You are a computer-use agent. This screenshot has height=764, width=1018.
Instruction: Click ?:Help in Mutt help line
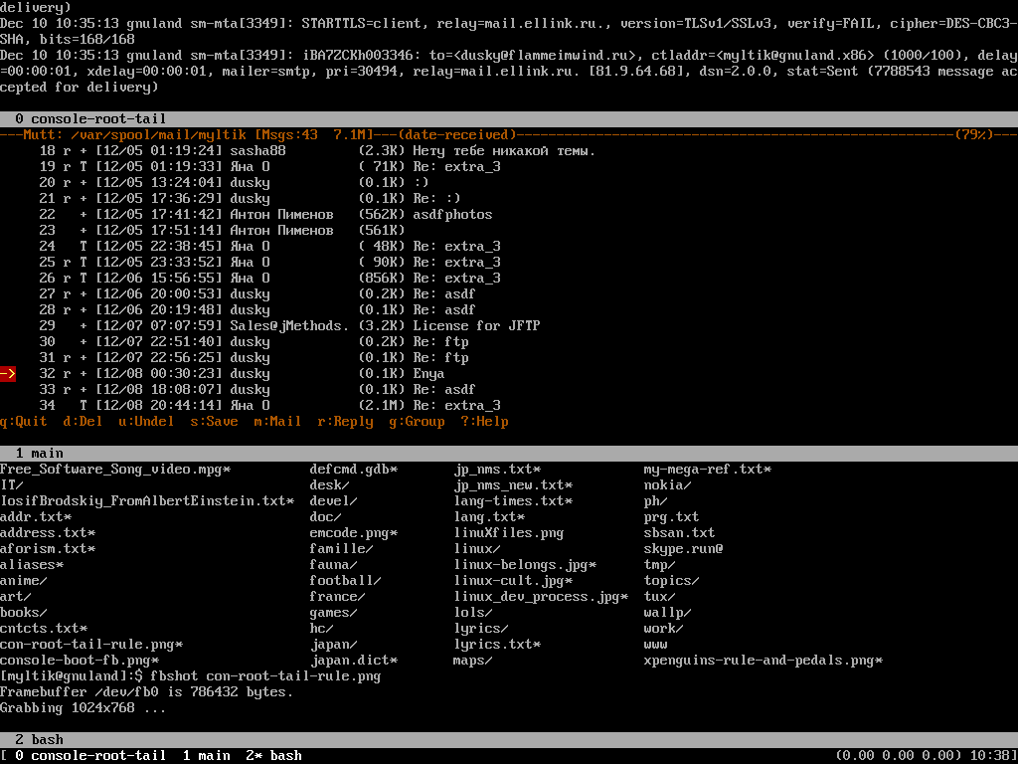(484, 422)
